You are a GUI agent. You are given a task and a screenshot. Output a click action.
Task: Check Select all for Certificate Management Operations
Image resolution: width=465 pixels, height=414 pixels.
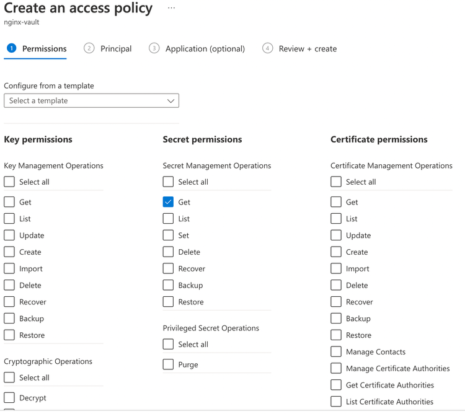[336, 182]
